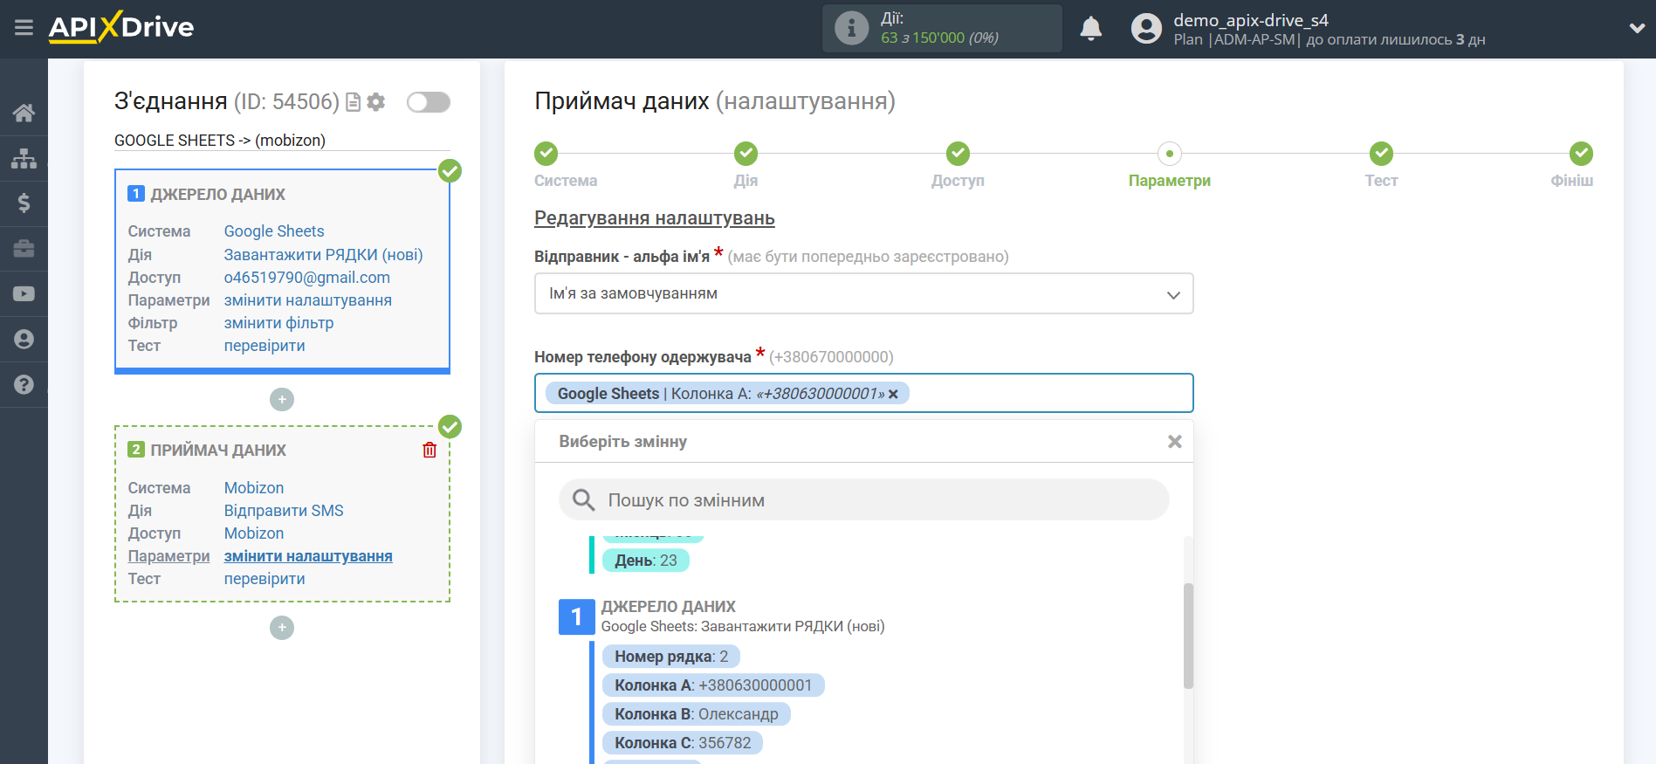Screen dimensions: 1656x764
Task: Click the actions counter 63 з 150'000
Action: click(939, 38)
